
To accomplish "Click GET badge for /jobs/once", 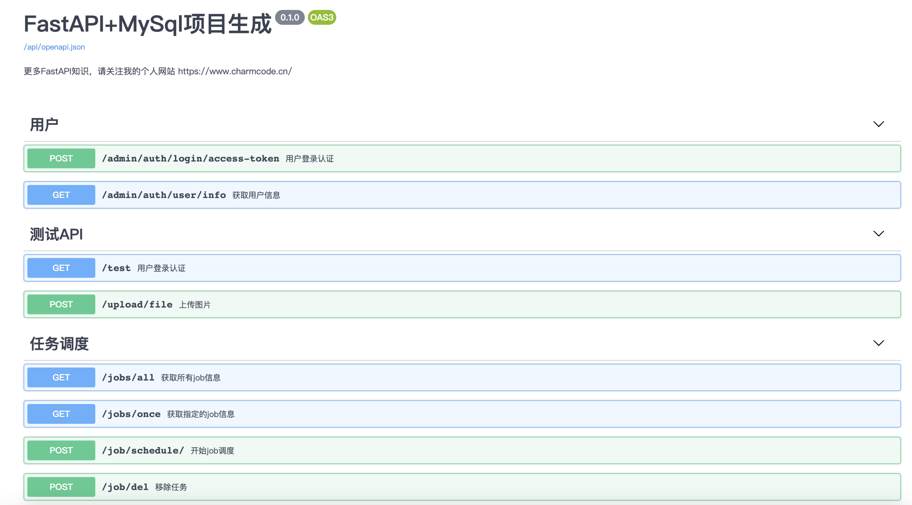I will (61, 414).
